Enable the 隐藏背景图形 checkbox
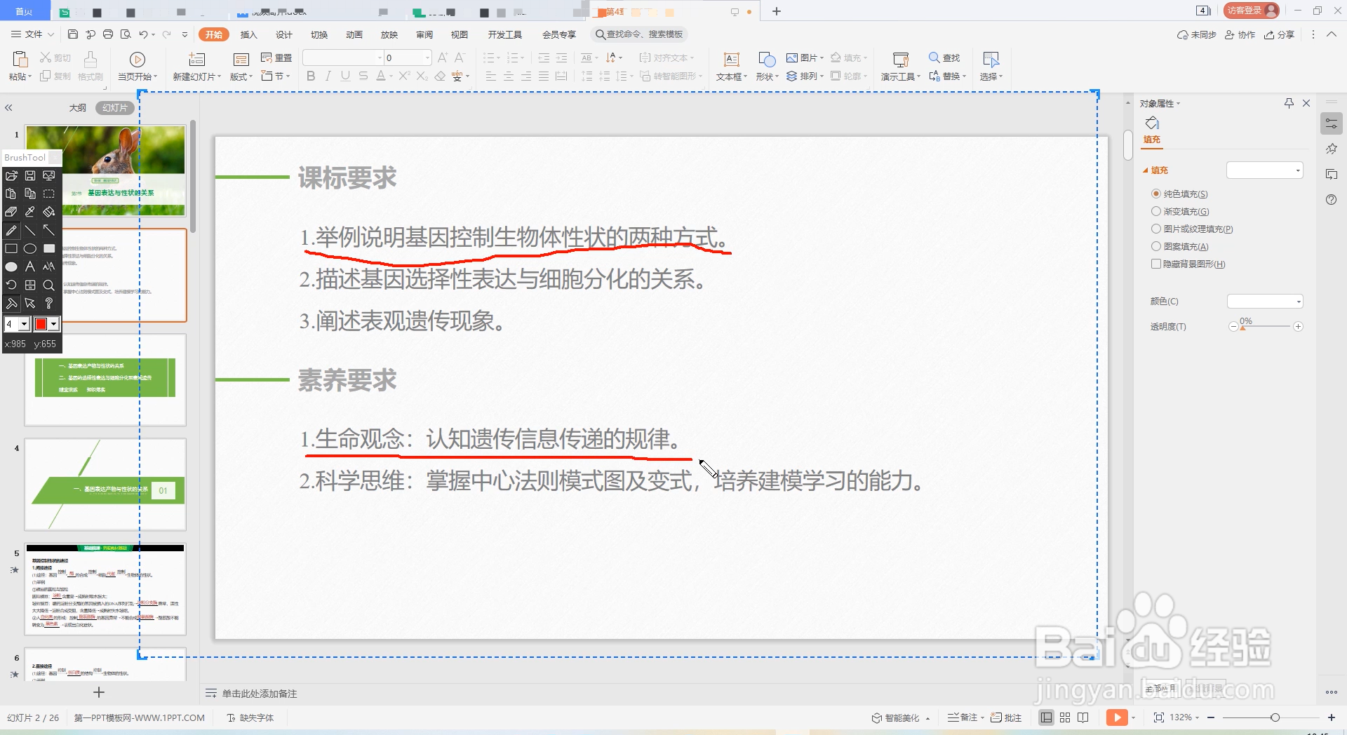This screenshot has width=1347, height=735. (1158, 264)
